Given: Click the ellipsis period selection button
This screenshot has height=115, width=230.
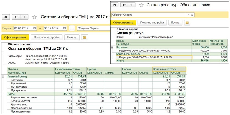Looking at the screenshot, I should (x=72, y=28).
